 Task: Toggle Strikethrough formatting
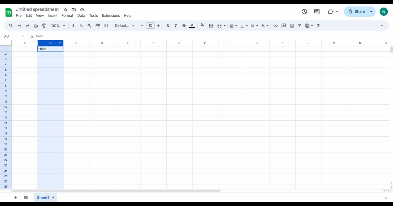(x=184, y=26)
